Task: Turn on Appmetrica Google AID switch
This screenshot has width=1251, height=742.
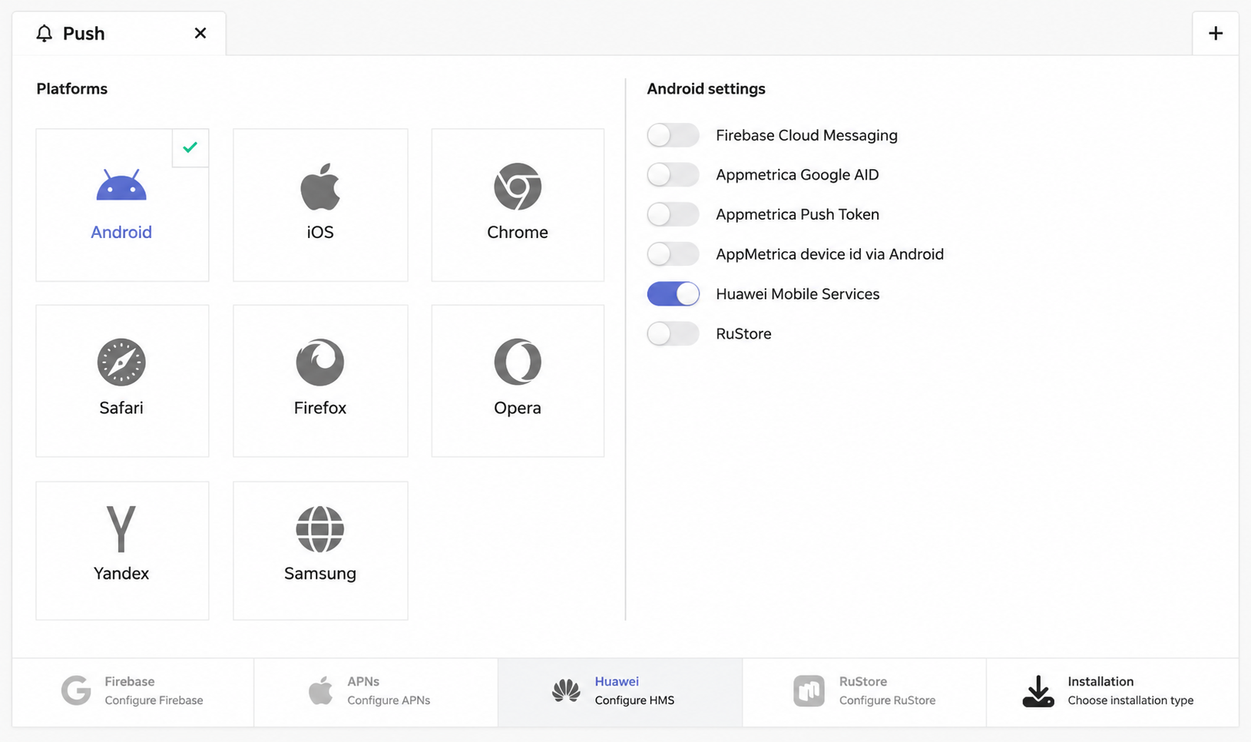Action: pos(673,174)
